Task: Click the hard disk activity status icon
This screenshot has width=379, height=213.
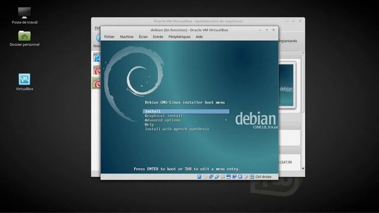Action: (200, 177)
